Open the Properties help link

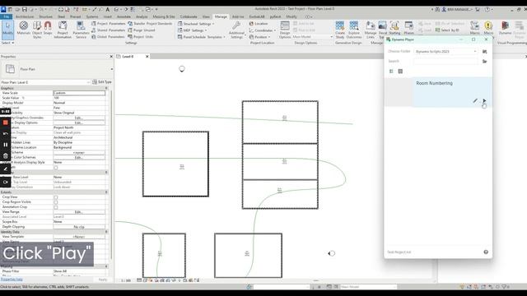click(12, 280)
